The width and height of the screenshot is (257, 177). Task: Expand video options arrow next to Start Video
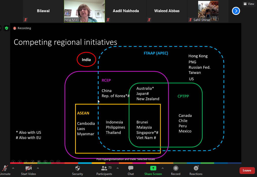pyautogui.click(x=38, y=168)
